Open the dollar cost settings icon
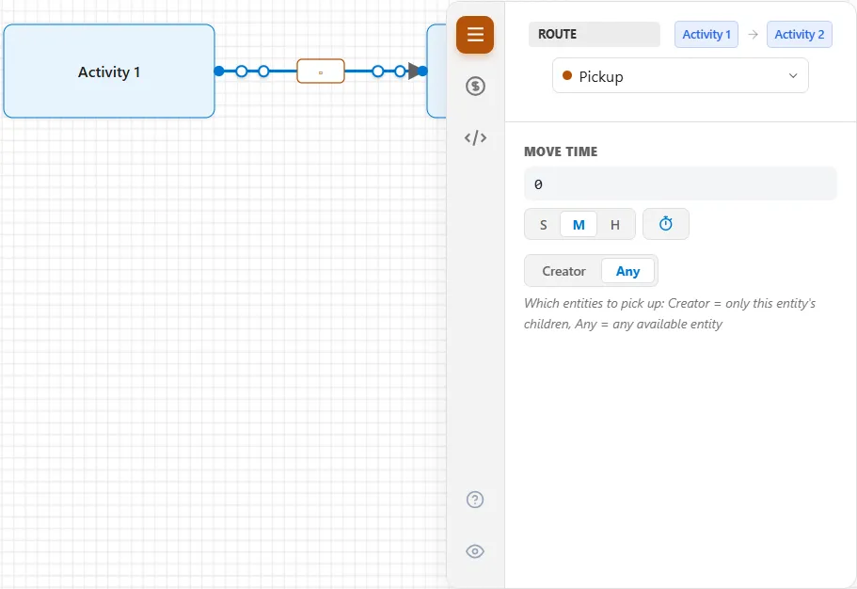Viewport: 857px width, 589px height. click(475, 86)
